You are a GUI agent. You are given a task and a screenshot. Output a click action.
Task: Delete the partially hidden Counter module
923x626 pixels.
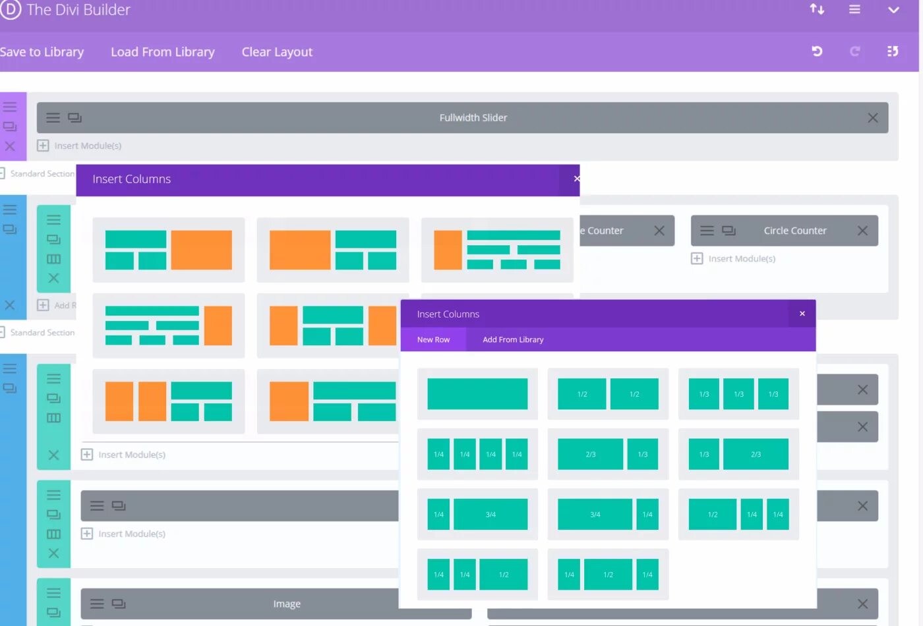coord(659,231)
